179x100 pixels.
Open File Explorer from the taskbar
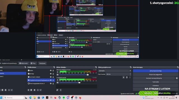(35, 97)
